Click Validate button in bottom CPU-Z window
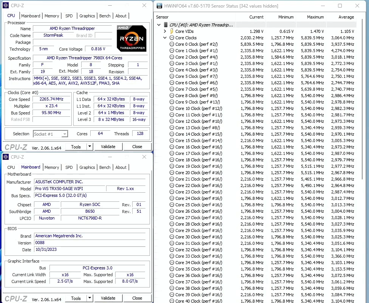Screen dimensions: 369x303 pos(108,298)
